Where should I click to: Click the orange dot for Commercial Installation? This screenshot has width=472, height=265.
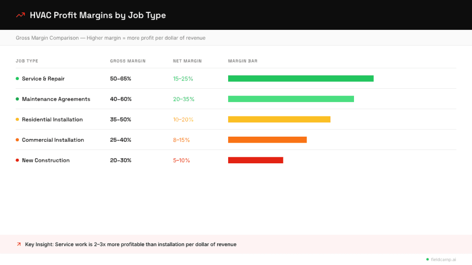tap(17, 139)
